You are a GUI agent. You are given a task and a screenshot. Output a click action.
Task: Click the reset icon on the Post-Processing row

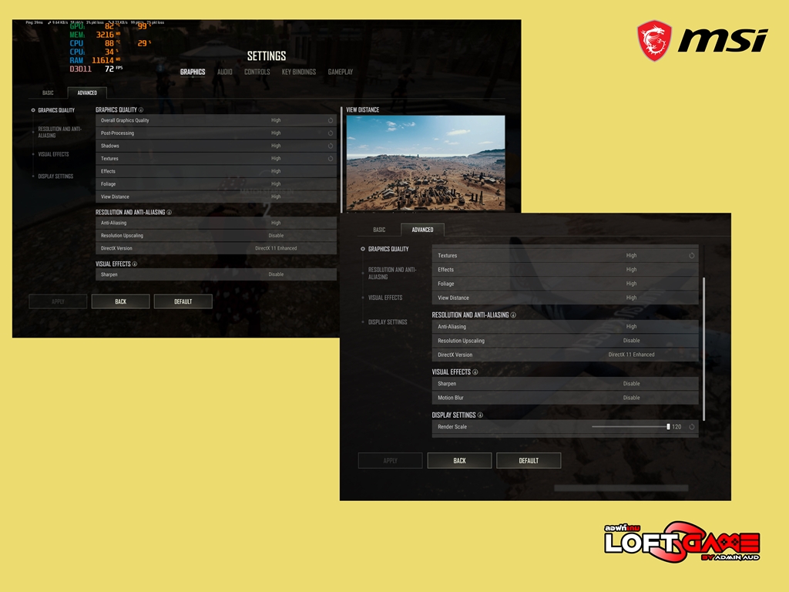click(331, 133)
